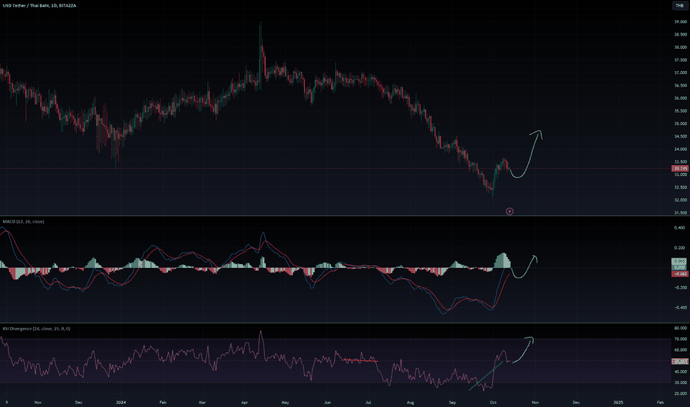Click the Jul label on time axis
The image size is (690, 407).
pos(369,403)
